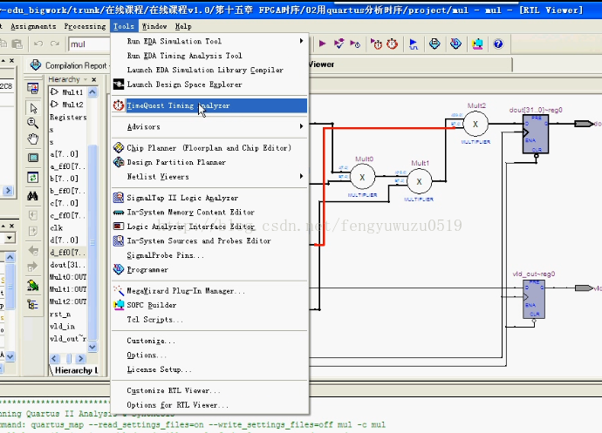Open the Assignments menu

(33, 26)
